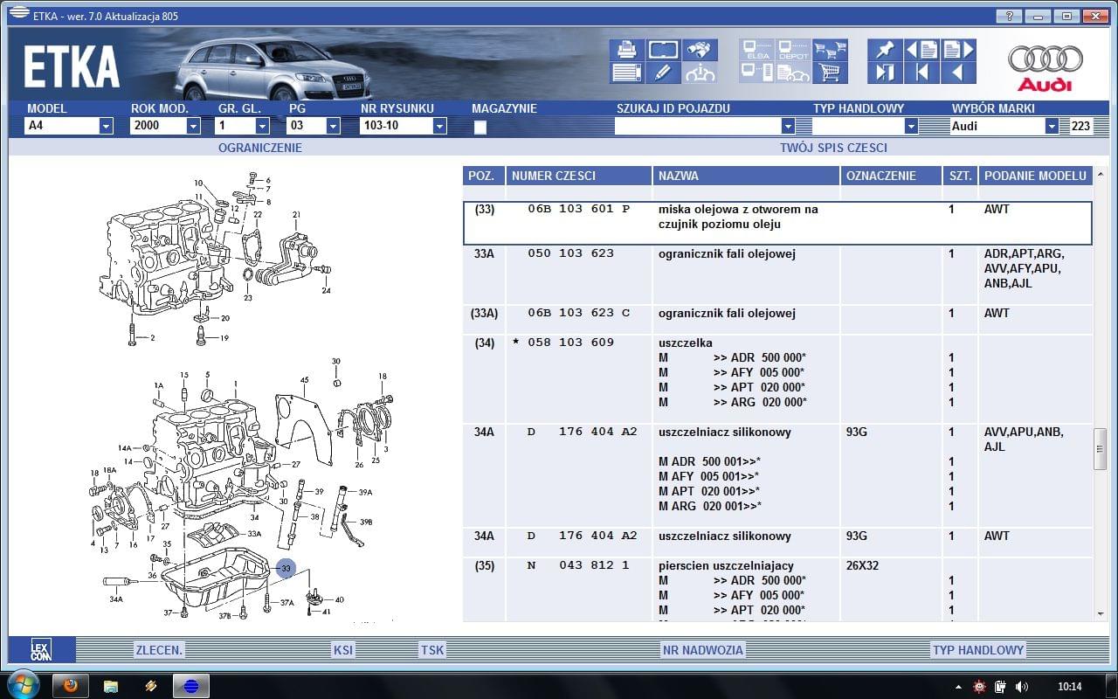This screenshot has width=1118, height=699.
Task: Open the multiple shopping carts icon
Action: (830, 50)
